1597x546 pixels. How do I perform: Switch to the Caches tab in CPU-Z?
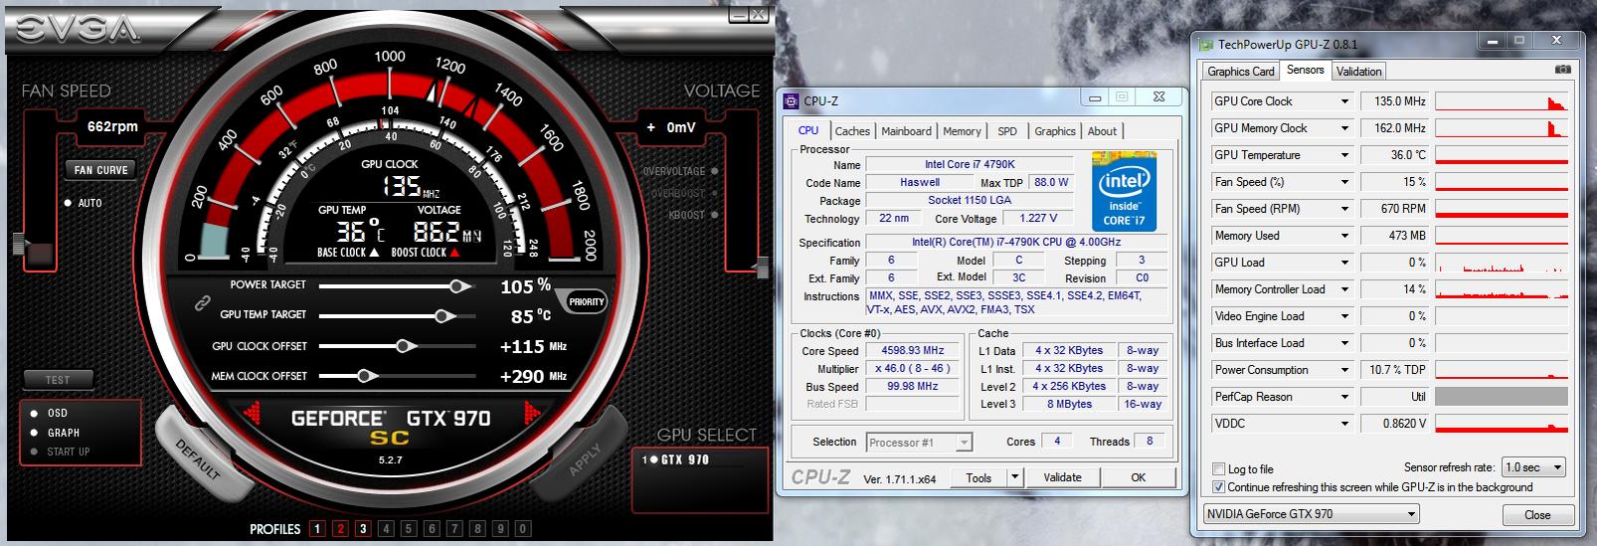pyautogui.click(x=852, y=131)
